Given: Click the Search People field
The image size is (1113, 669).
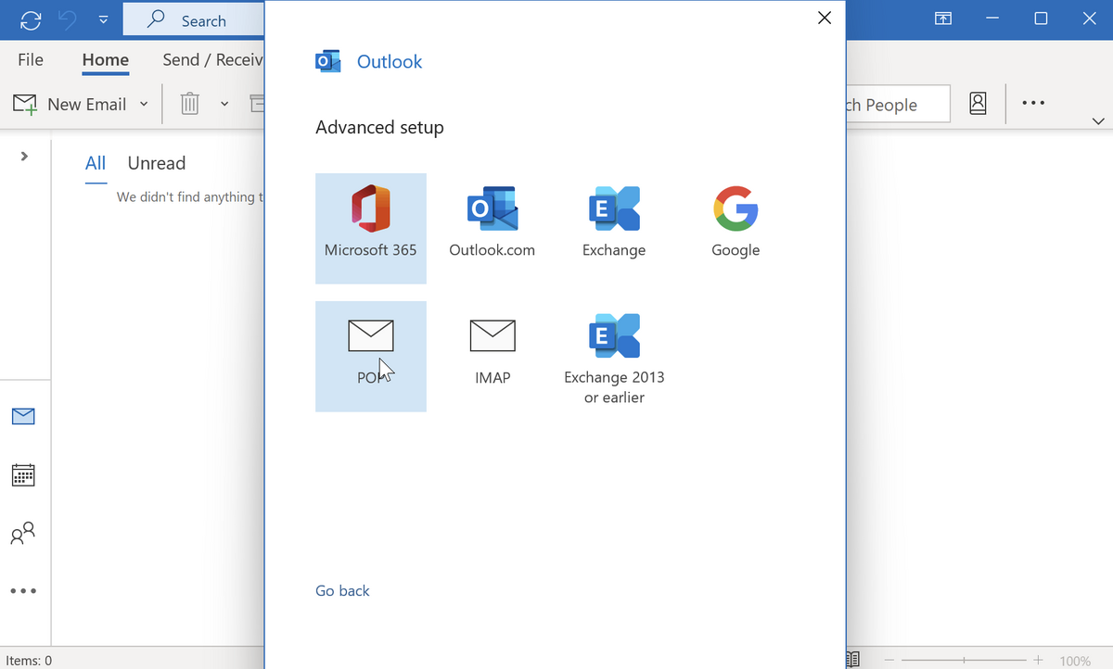Looking at the screenshot, I should point(898,105).
